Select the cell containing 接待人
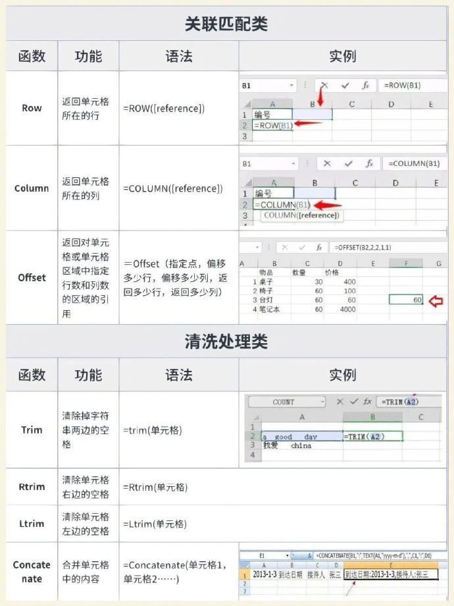Viewport: 454px width, 606px height. point(316,574)
